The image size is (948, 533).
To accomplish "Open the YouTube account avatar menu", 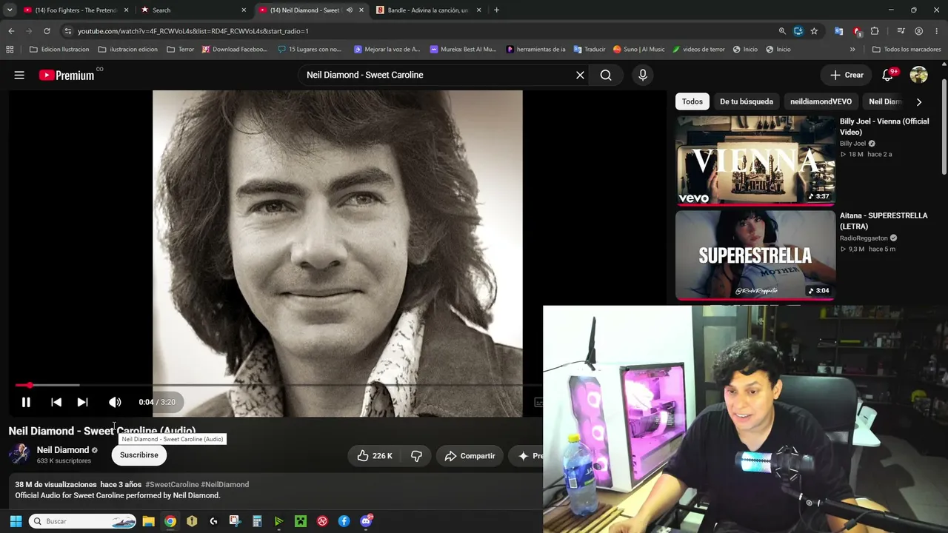I will pos(918,75).
